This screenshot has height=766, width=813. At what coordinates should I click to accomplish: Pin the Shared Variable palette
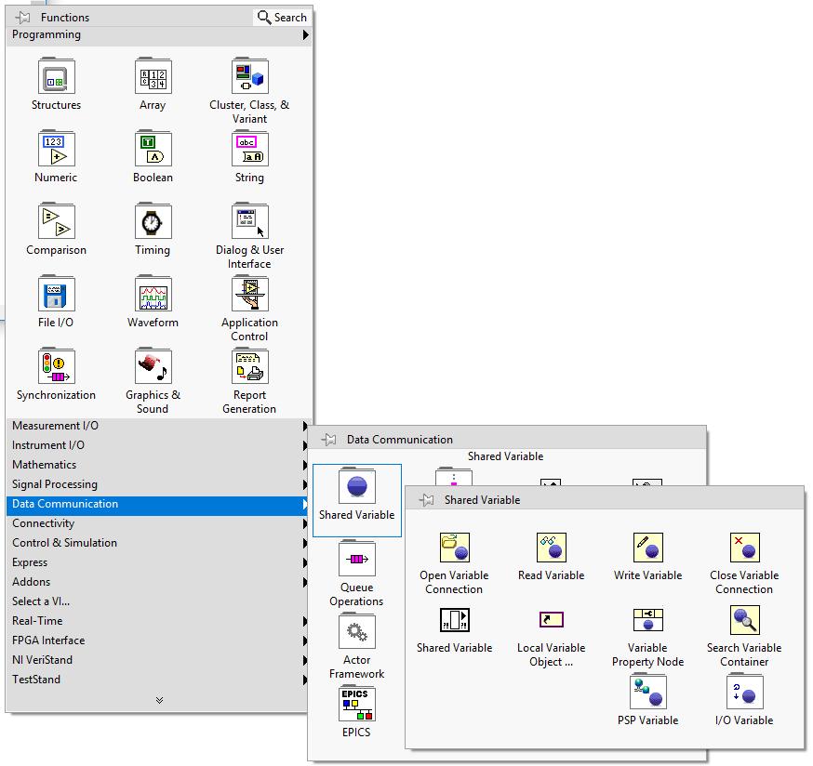(426, 500)
